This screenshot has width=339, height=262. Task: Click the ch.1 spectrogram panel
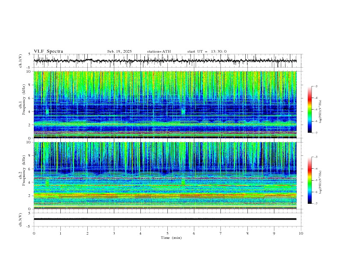(165, 104)
